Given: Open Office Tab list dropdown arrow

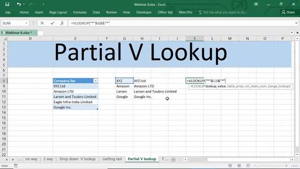Looking at the screenshot, I should 292,32.
